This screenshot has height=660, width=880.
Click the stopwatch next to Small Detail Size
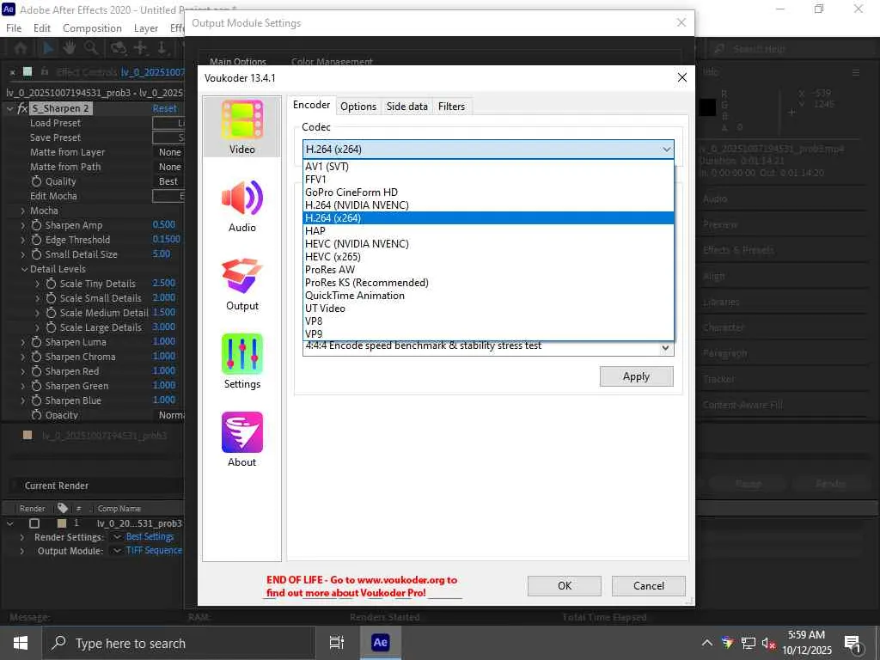pyautogui.click(x=36, y=254)
